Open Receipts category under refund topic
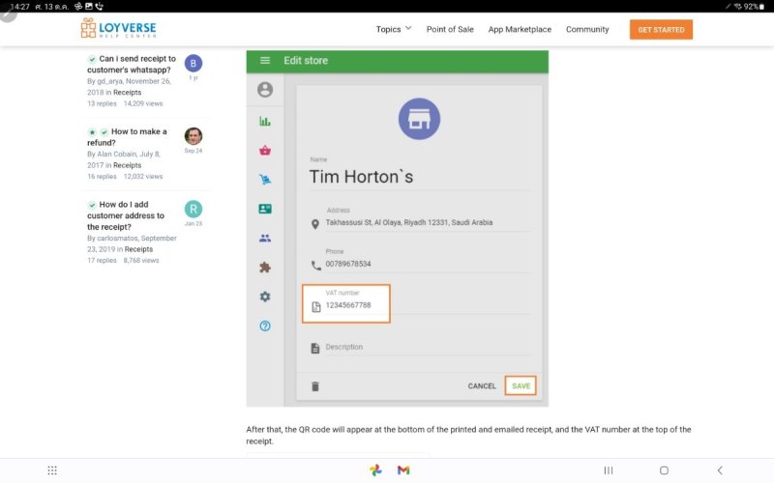 coord(127,165)
